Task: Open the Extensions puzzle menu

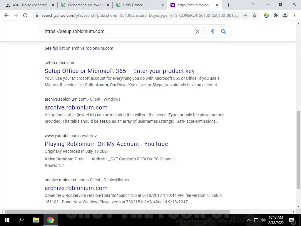Action: point(276,15)
